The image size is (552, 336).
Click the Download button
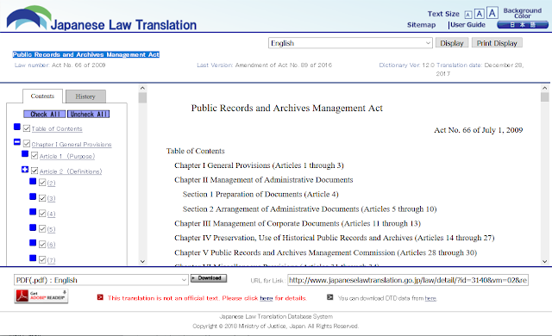(x=209, y=278)
